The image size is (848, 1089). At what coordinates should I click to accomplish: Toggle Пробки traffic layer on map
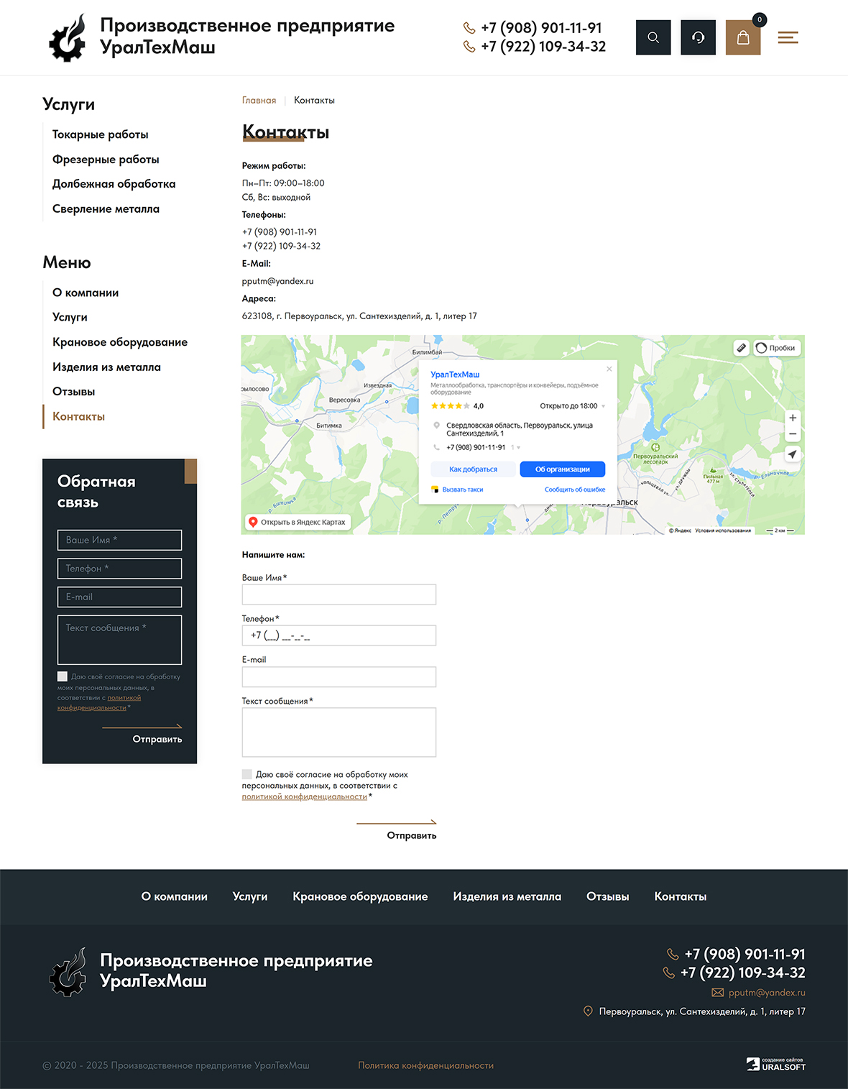pos(776,348)
